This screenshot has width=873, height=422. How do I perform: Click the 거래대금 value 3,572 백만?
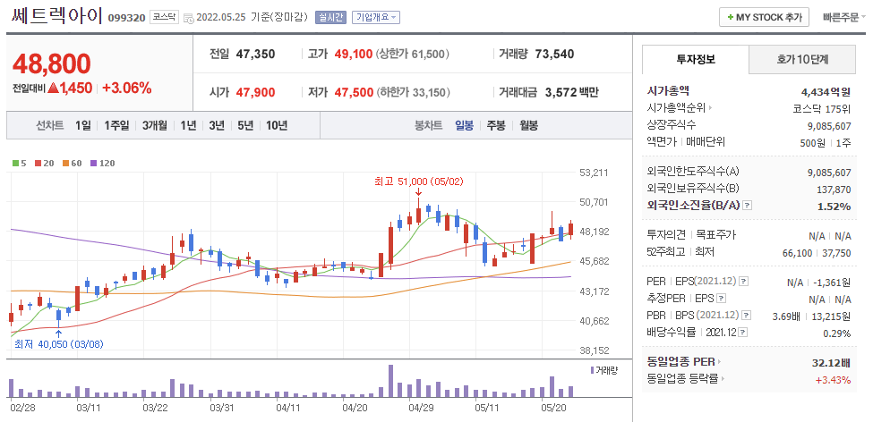pos(570,92)
